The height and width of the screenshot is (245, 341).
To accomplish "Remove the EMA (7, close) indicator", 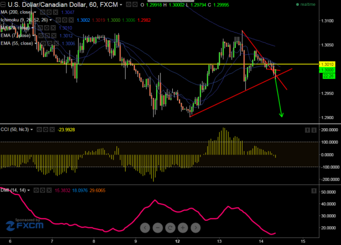I will click(x=54, y=36).
